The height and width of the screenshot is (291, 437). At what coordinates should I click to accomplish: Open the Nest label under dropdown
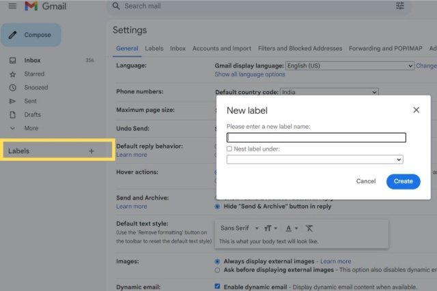(x=315, y=159)
